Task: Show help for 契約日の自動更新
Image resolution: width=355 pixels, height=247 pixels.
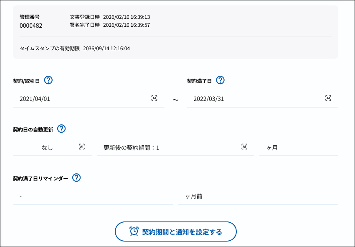Action: [61, 129]
